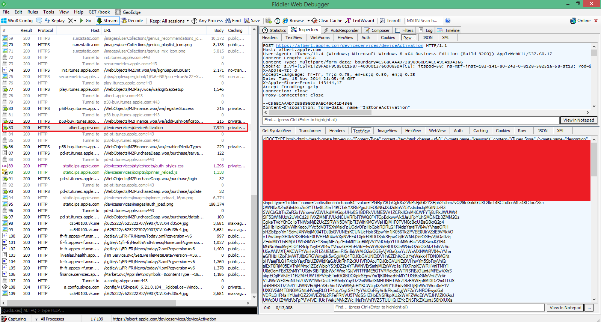This screenshot has width=601, height=322.
Task: Click the blue help question-mark icon
Action: point(448,21)
